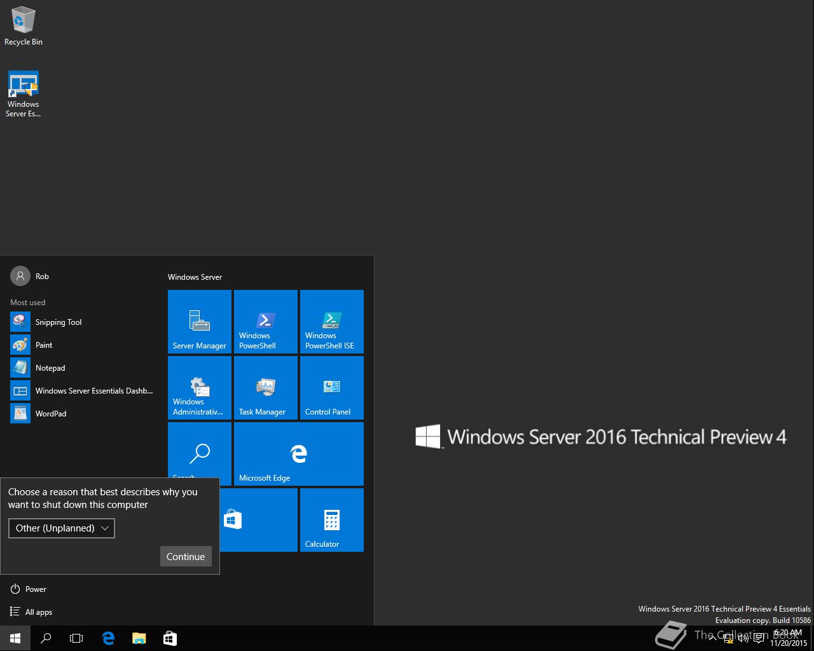The width and height of the screenshot is (814, 651).
Task: Click the Search magnifier tile
Action: 200,450
